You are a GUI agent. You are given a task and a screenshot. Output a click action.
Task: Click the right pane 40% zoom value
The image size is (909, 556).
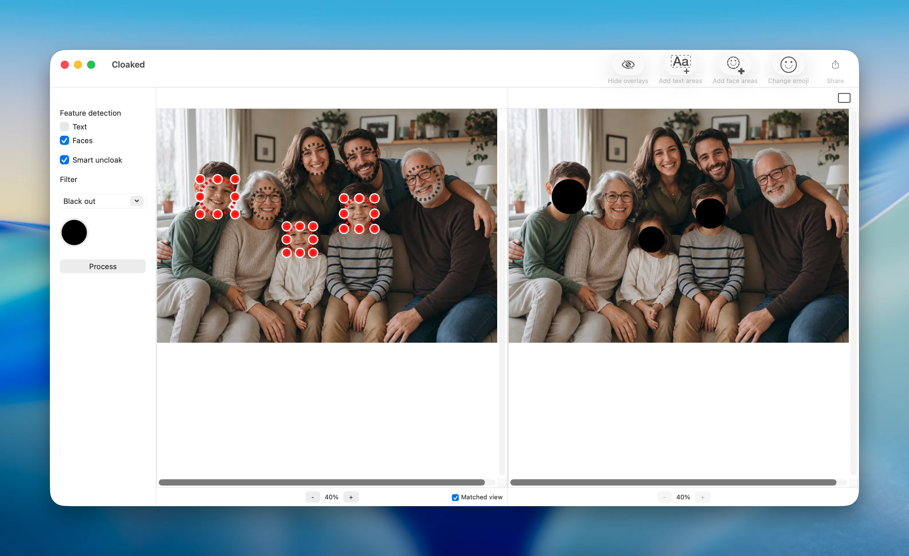683,497
